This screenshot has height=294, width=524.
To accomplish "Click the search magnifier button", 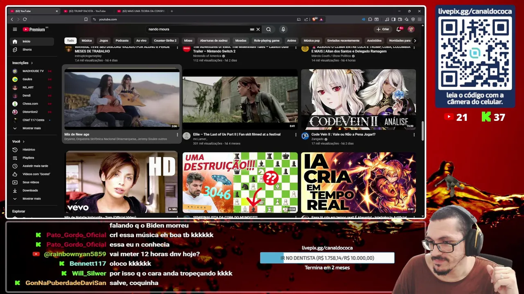I will click(269, 29).
